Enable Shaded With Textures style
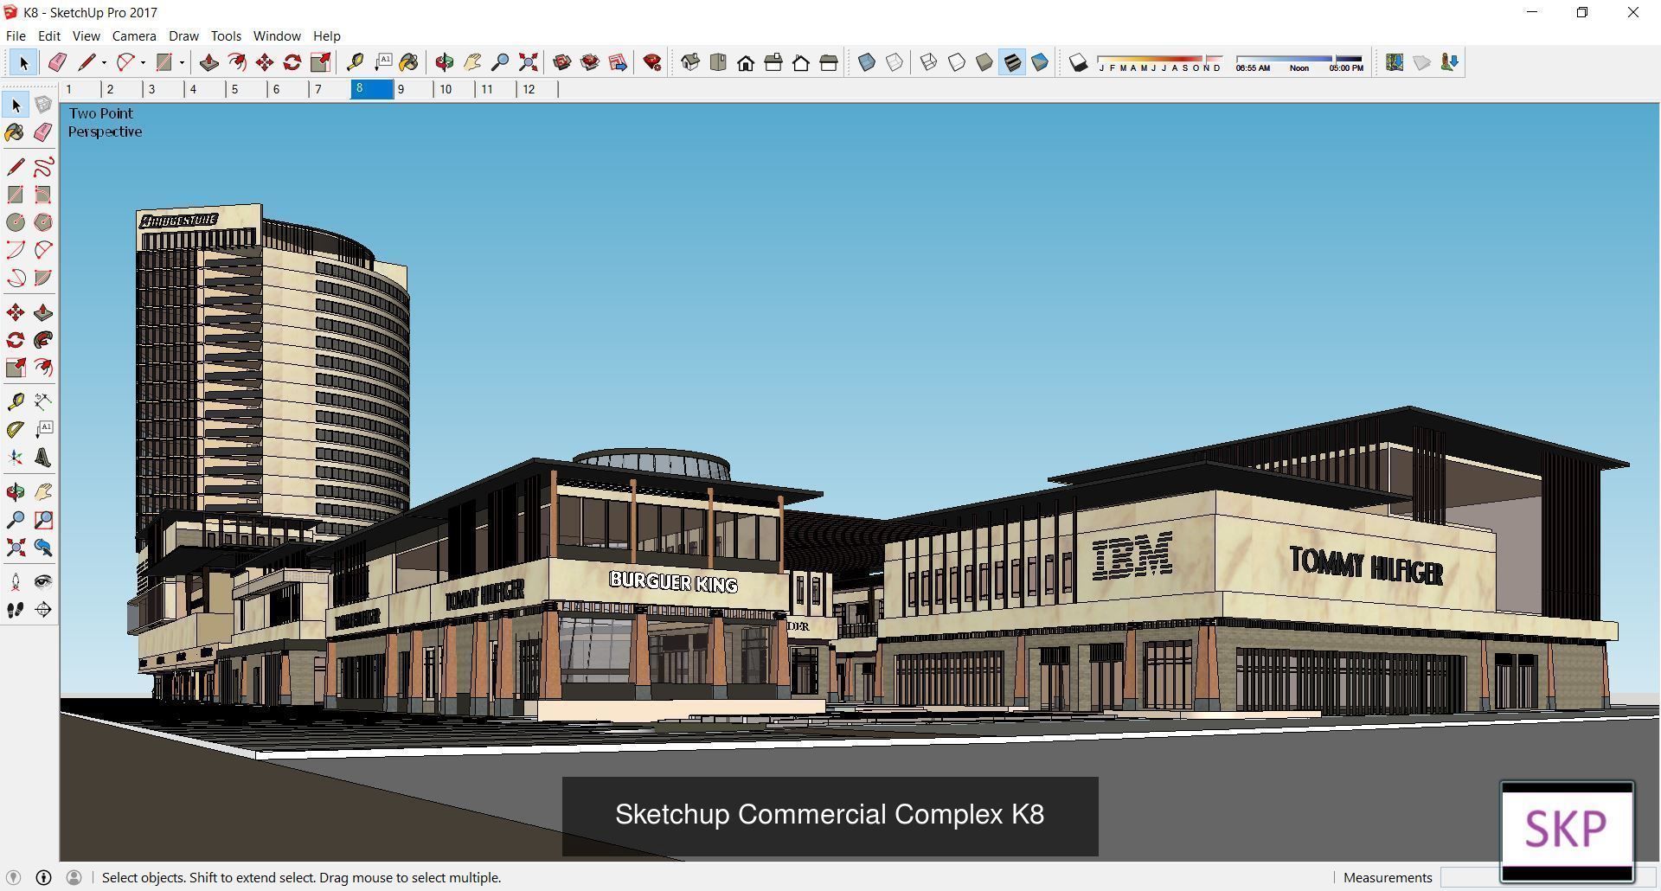The height and width of the screenshot is (891, 1661). click(1012, 62)
